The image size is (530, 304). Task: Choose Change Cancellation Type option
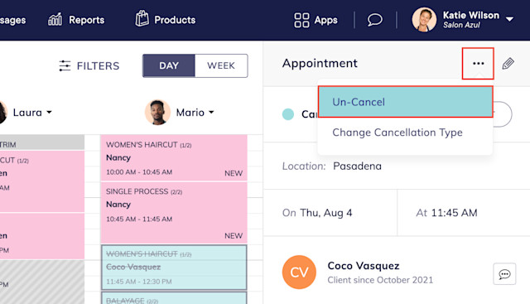click(x=397, y=133)
